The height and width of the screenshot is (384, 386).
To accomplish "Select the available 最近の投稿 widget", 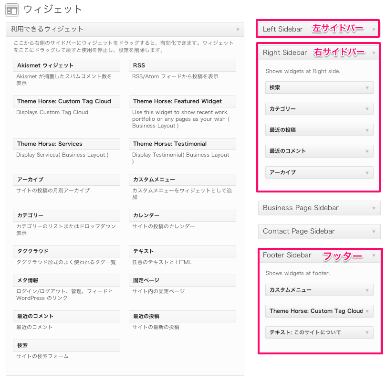I will click(x=182, y=316).
